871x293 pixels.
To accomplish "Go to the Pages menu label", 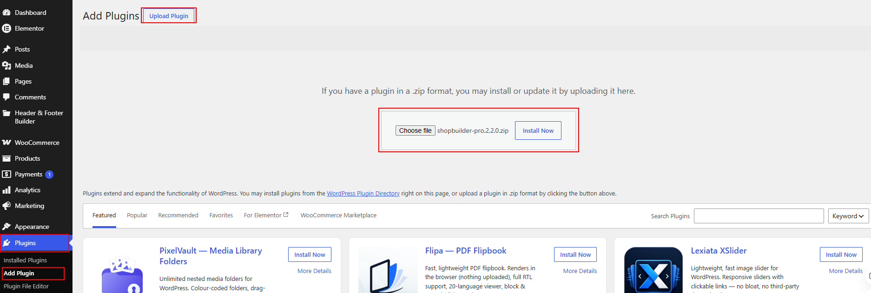I will pos(23,81).
